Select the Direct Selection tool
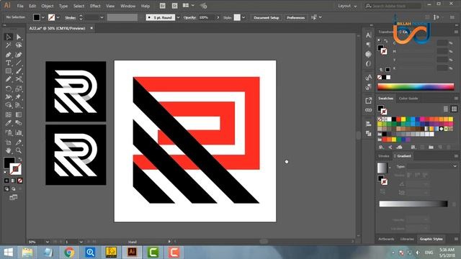461x259 pixels. 19,37
